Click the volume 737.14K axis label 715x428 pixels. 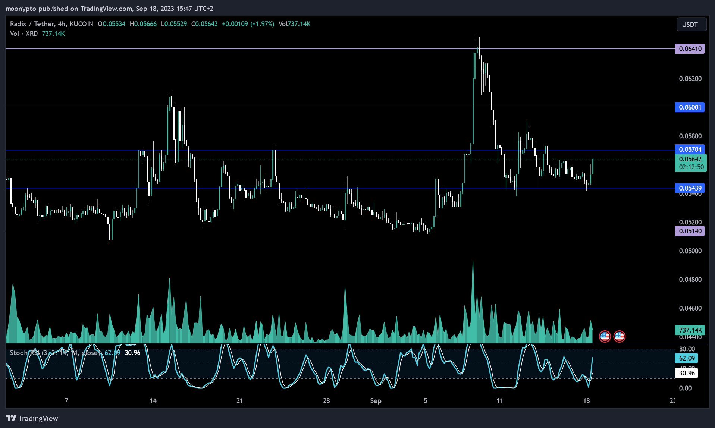tap(690, 330)
